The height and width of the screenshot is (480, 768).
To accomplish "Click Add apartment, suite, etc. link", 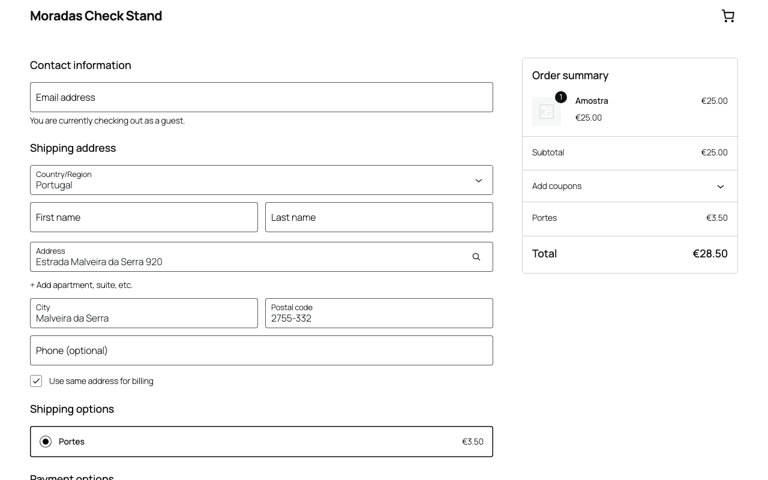I will pos(81,285).
